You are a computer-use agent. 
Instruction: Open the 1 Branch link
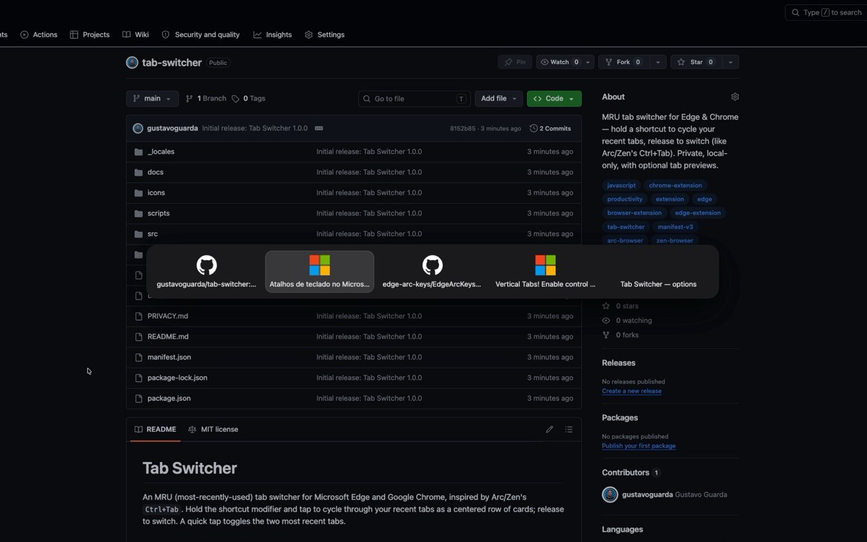pos(206,99)
